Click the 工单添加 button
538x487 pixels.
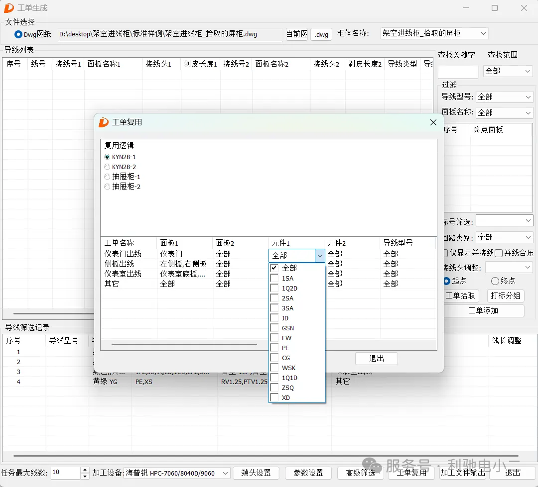483,310
